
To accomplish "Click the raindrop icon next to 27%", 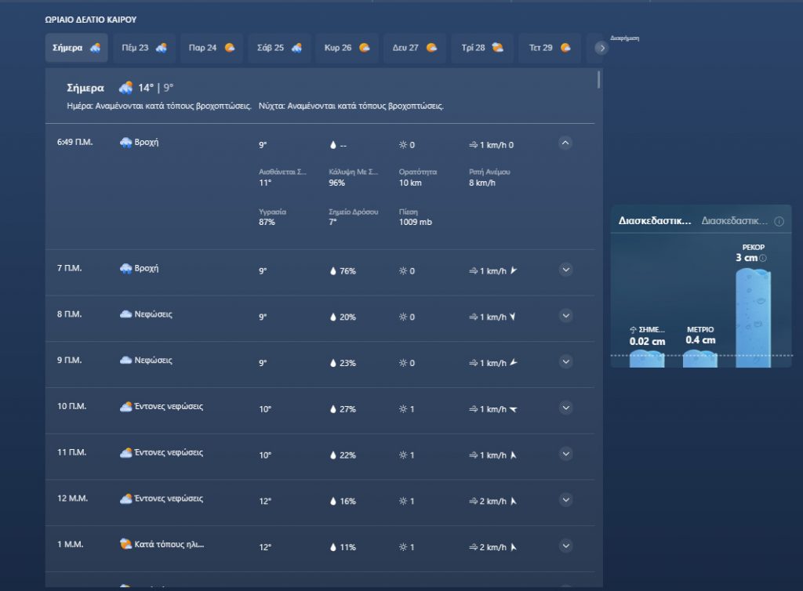I will tap(333, 409).
